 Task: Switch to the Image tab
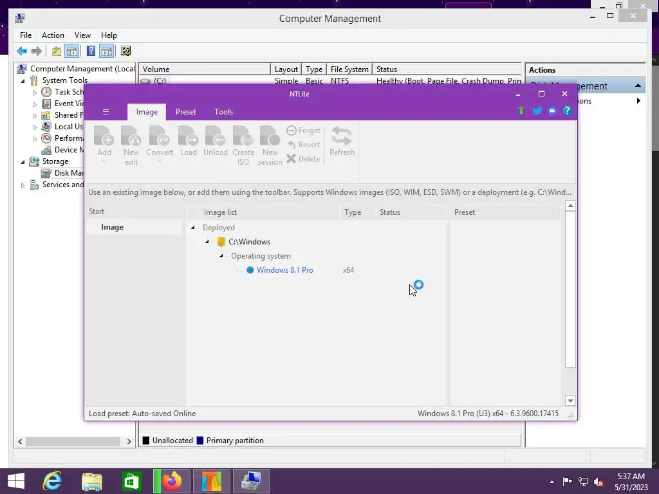point(147,112)
